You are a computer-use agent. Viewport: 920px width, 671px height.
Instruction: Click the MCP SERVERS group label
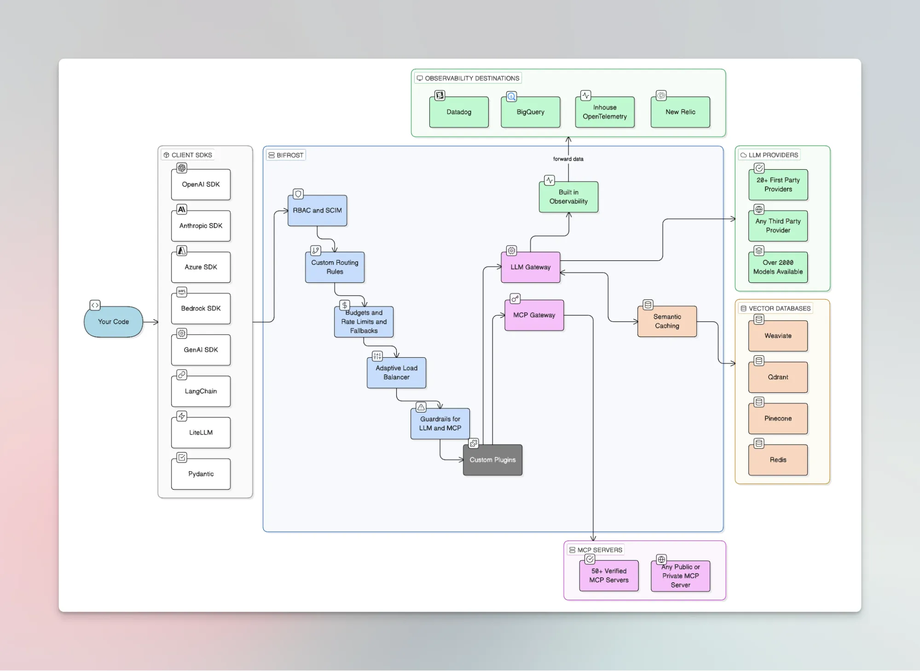[596, 550]
